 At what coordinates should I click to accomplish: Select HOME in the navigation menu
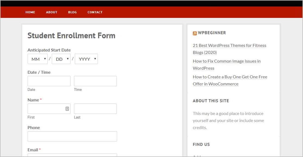pos(30,12)
